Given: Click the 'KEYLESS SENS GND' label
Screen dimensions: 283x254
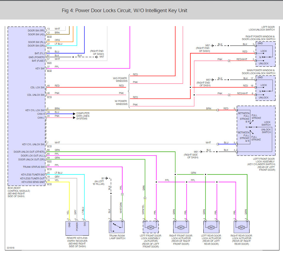Looking at the screenshot, I should tap(33, 182).
